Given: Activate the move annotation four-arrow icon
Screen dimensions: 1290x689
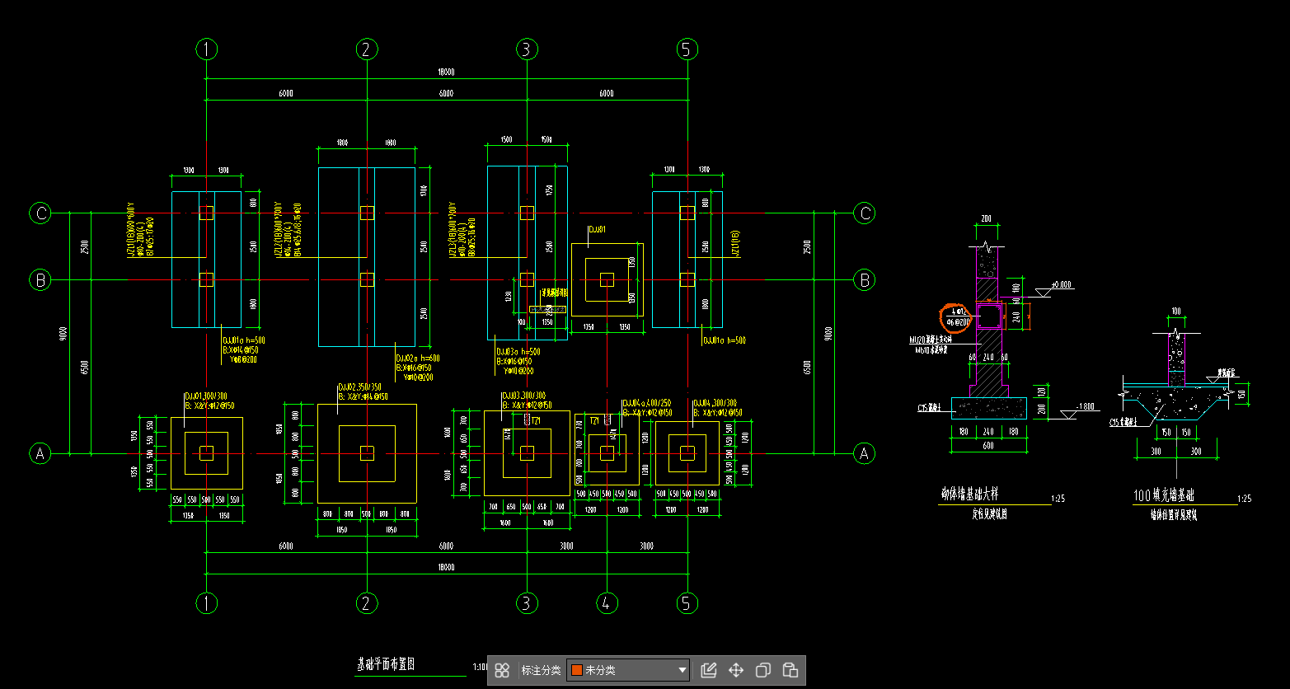Looking at the screenshot, I should (x=736, y=670).
